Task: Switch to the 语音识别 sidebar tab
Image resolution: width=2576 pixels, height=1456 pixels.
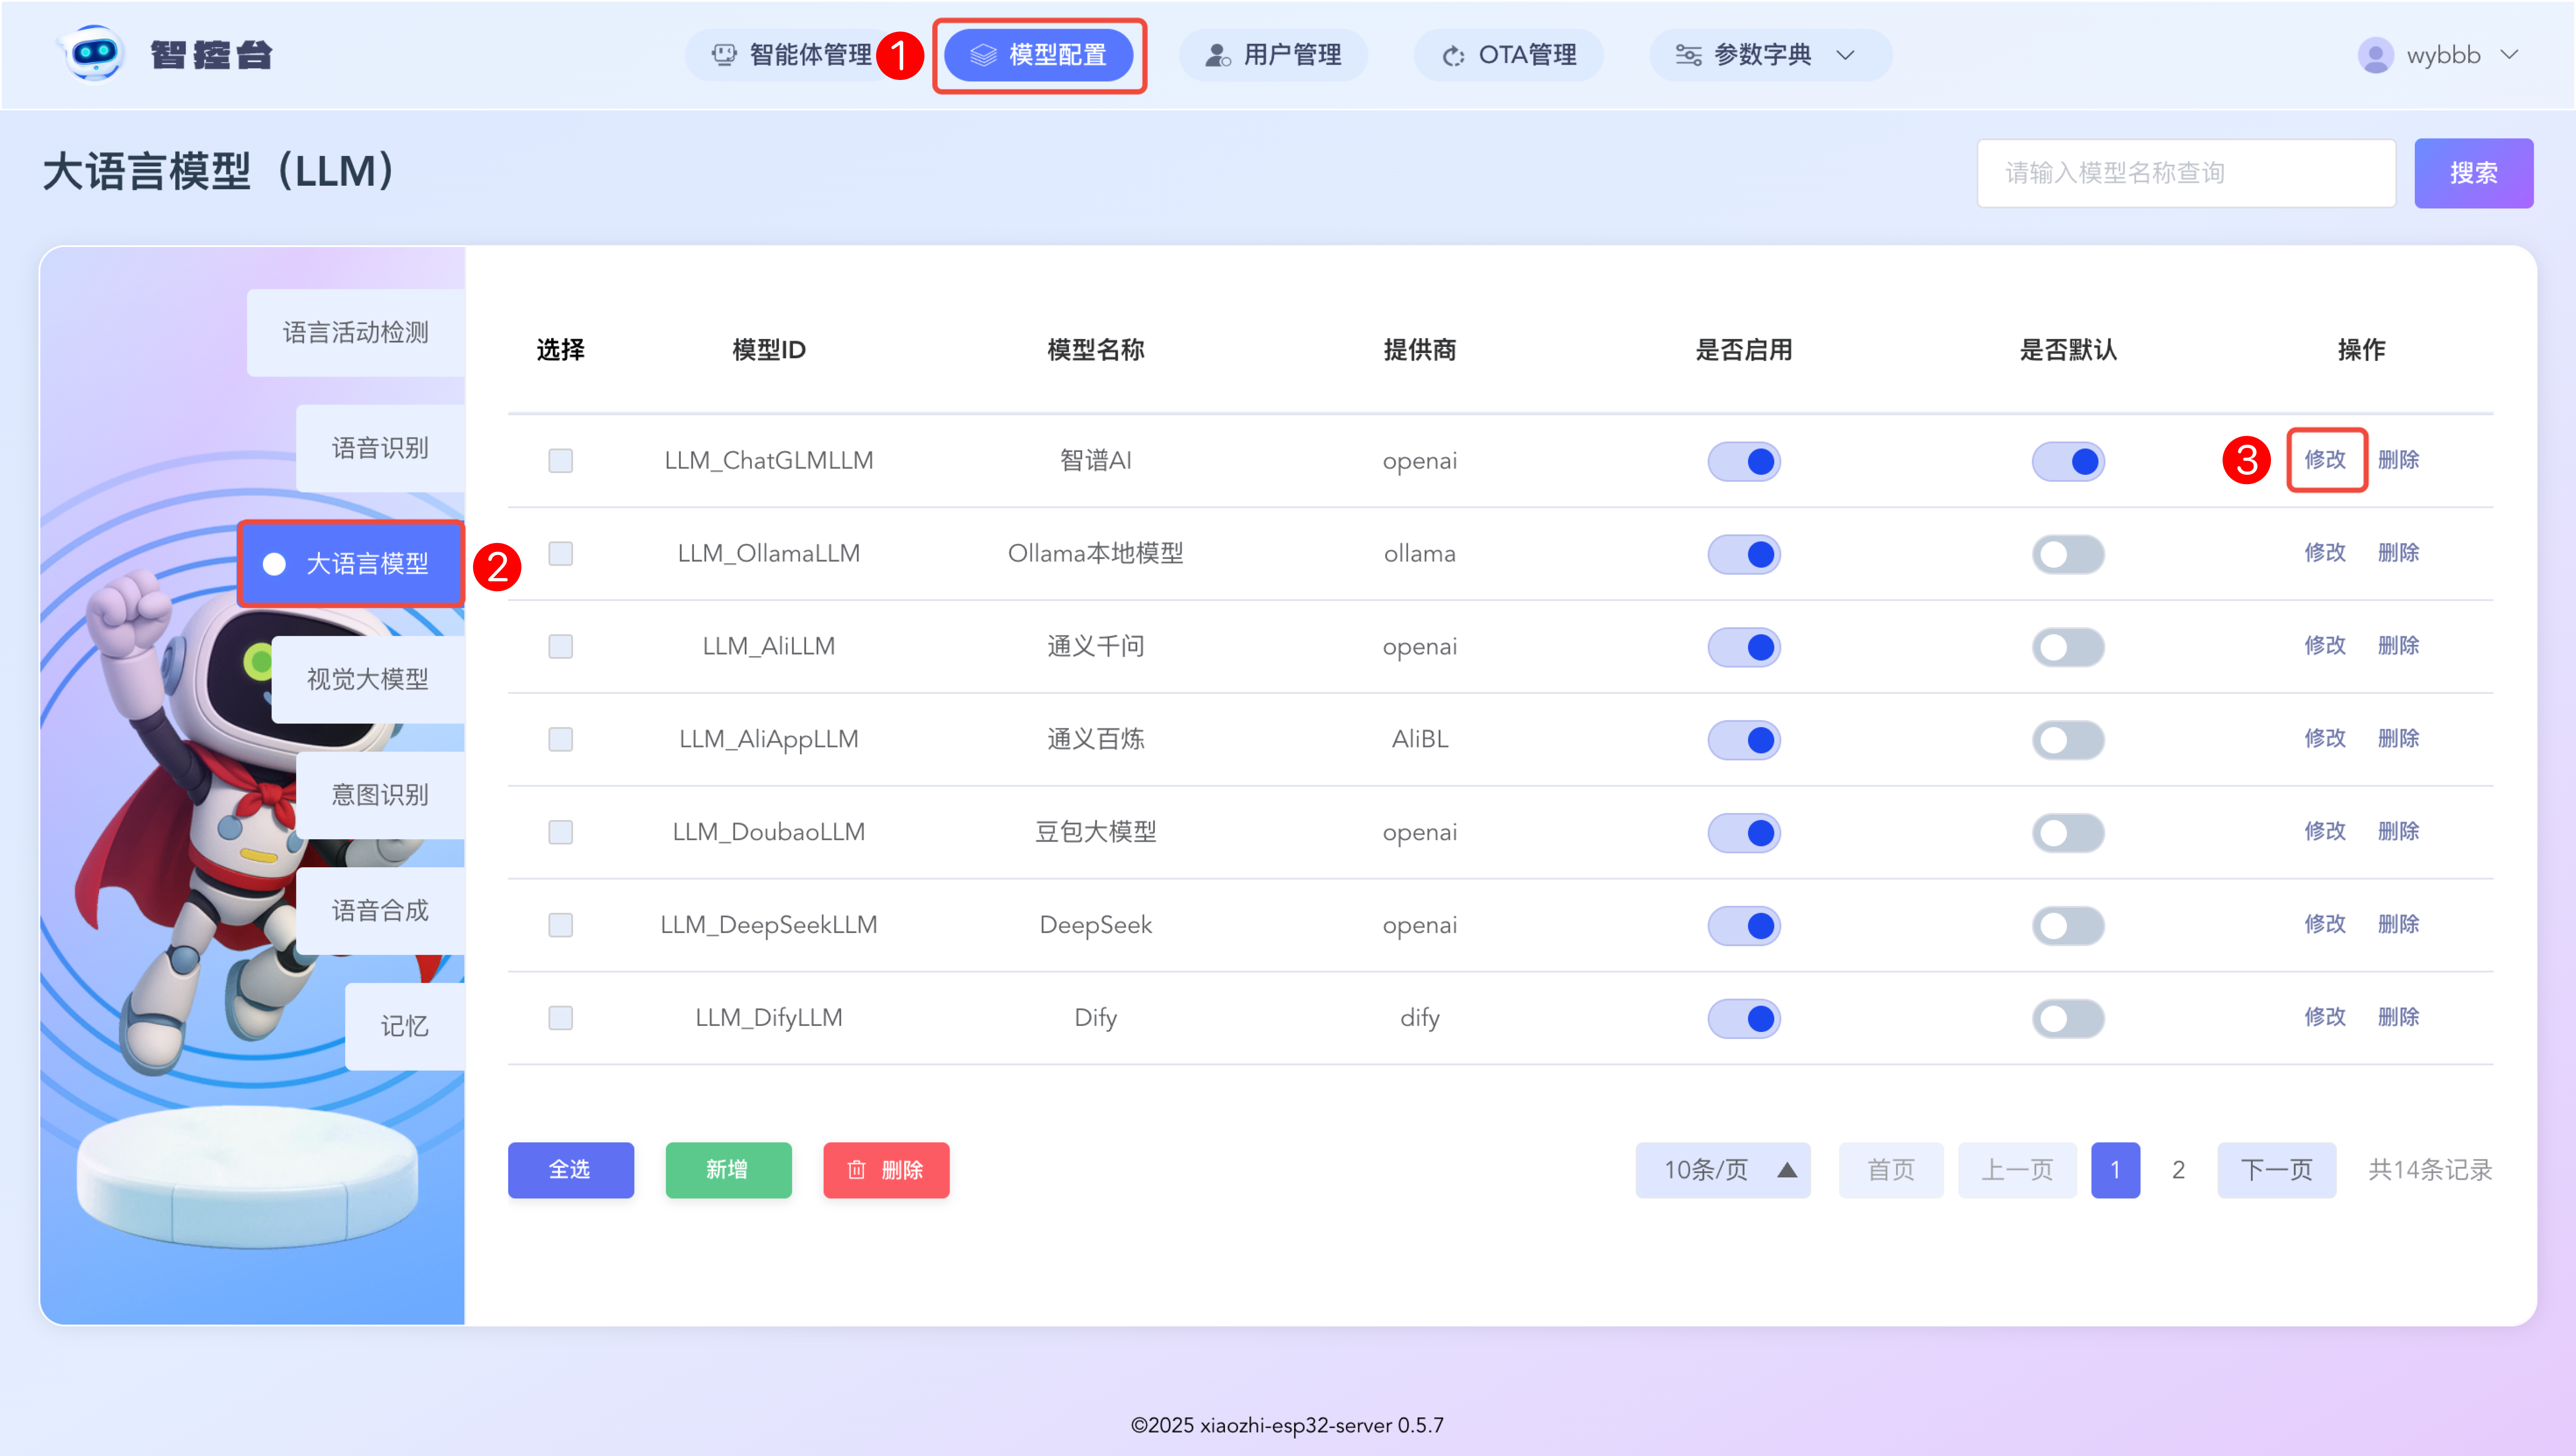Action: [x=380, y=448]
